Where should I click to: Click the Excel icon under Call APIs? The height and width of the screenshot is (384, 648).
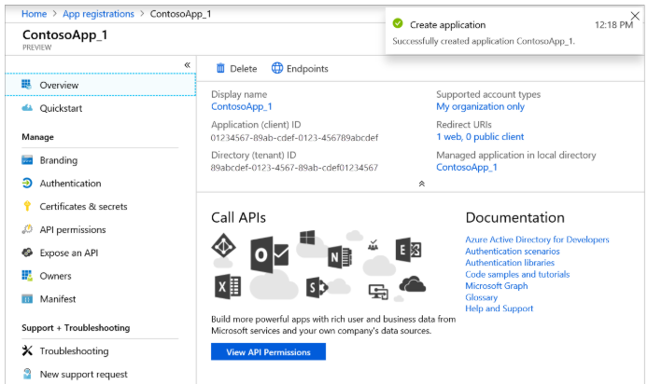pyautogui.click(x=228, y=287)
